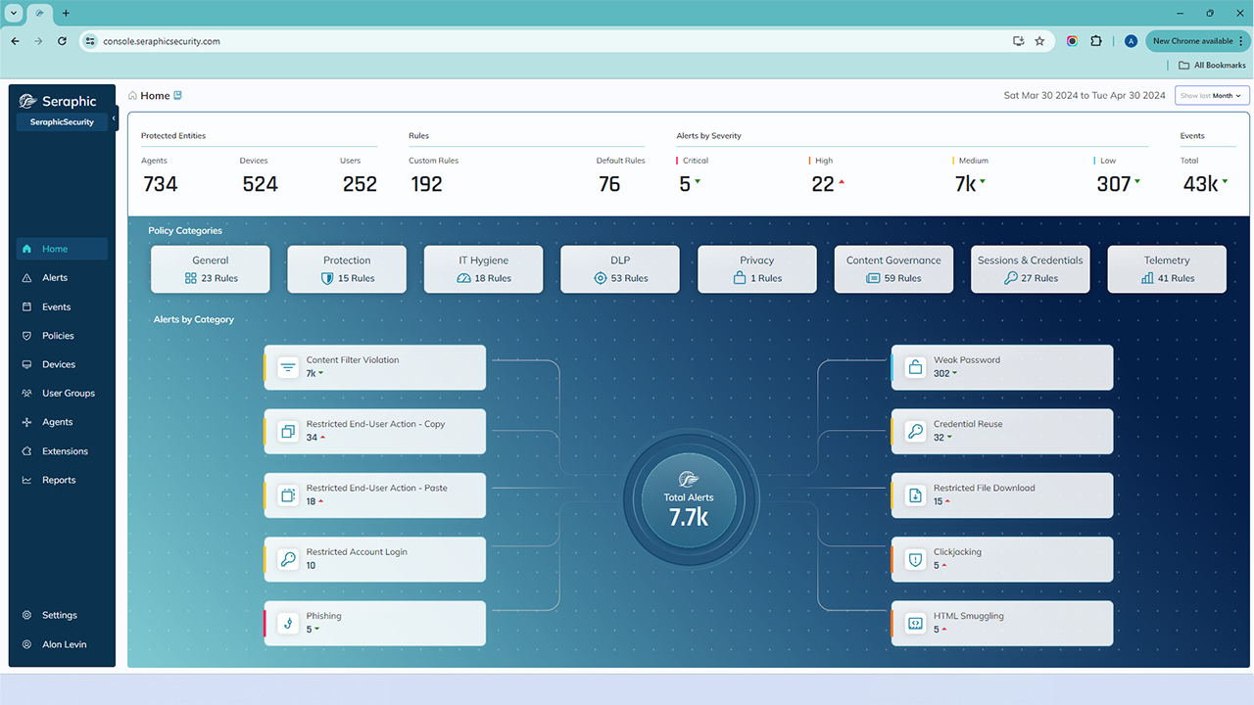Open the Chrome tab search dropdown arrow
The height and width of the screenshot is (705, 1254).
(x=14, y=13)
